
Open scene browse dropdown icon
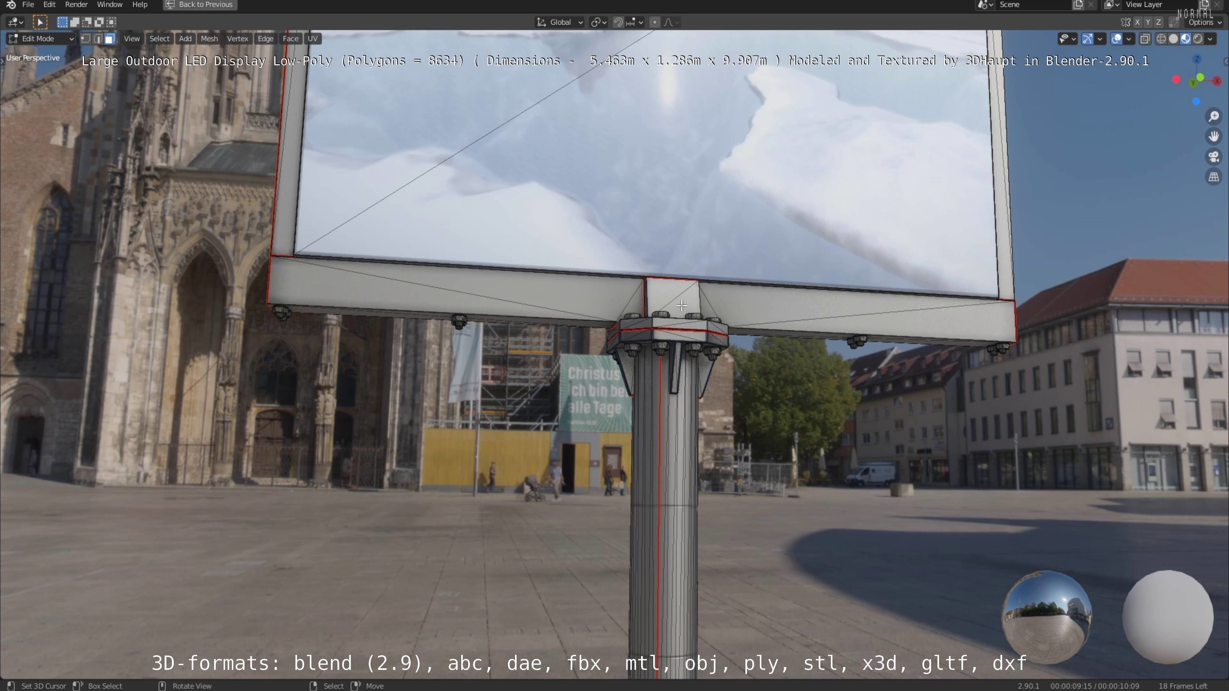pyautogui.click(x=986, y=5)
